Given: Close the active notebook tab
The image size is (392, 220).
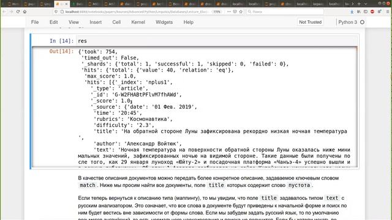Looking at the screenshot, I should pyautogui.click(x=66, y=4).
